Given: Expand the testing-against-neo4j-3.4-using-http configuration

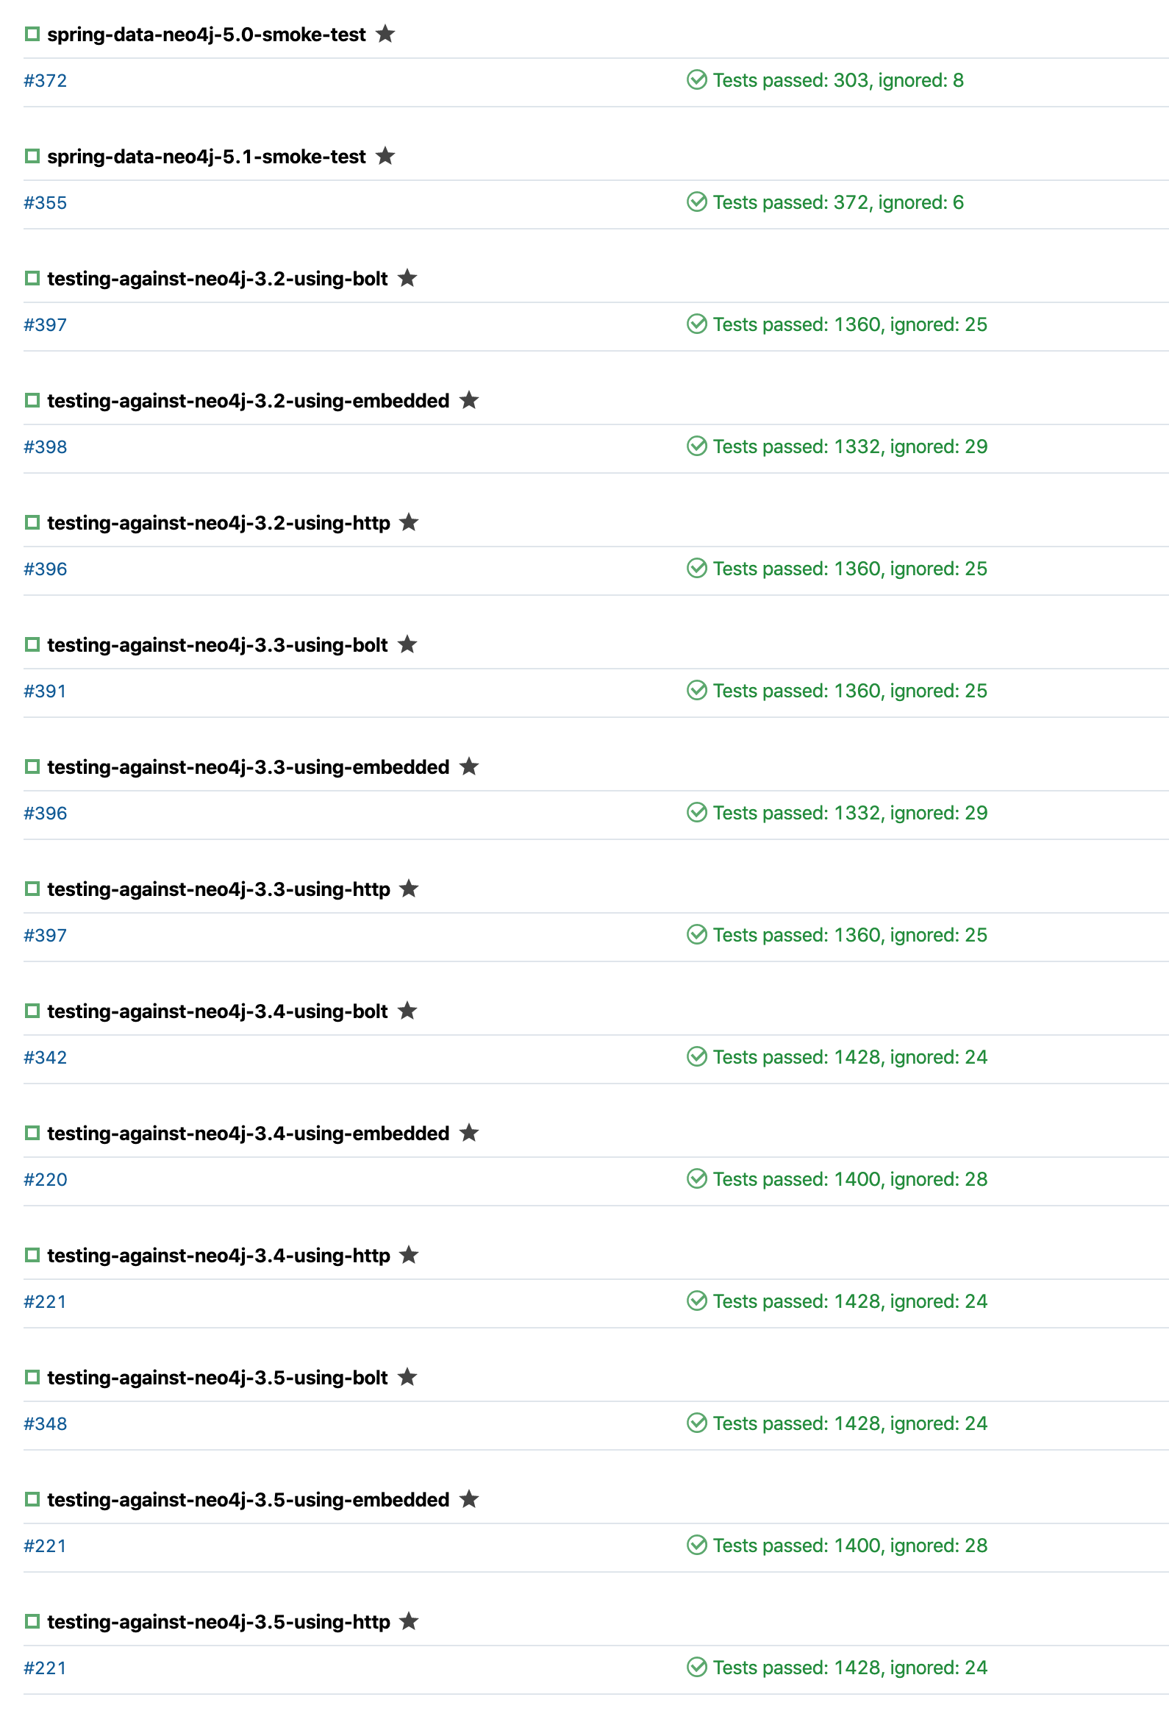Looking at the screenshot, I should 218,1255.
